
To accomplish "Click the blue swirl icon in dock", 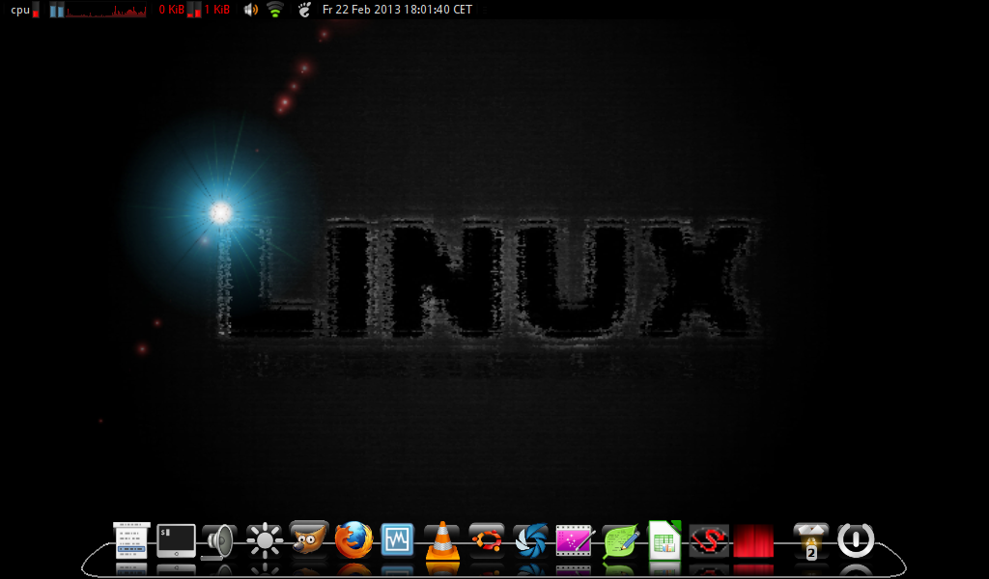I will (530, 540).
